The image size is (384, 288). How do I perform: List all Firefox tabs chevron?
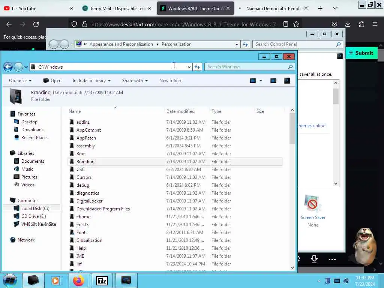click(x=335, y=8)
